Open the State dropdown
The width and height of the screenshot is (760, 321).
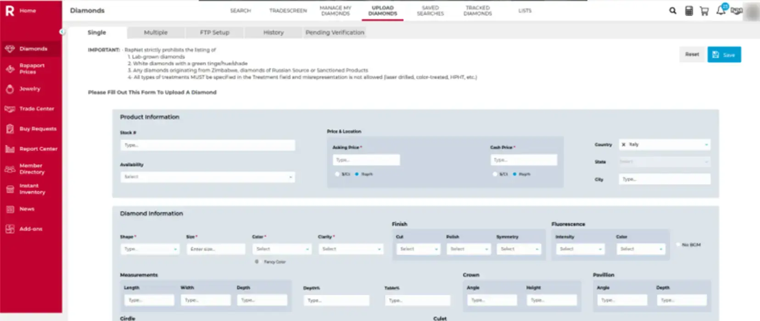pos(664,162)
